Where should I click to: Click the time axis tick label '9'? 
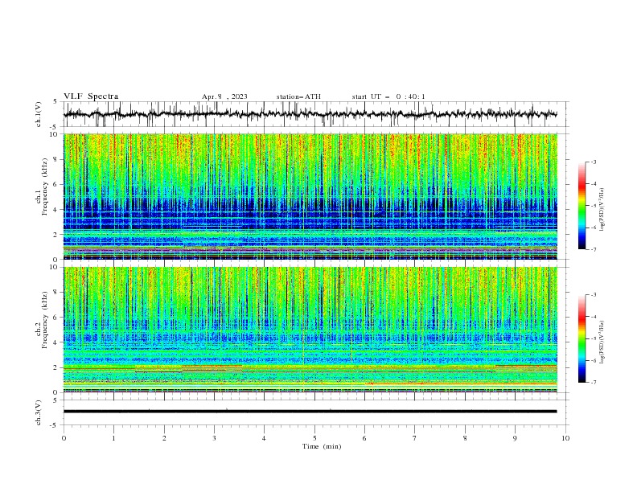[x=515, y=438]
